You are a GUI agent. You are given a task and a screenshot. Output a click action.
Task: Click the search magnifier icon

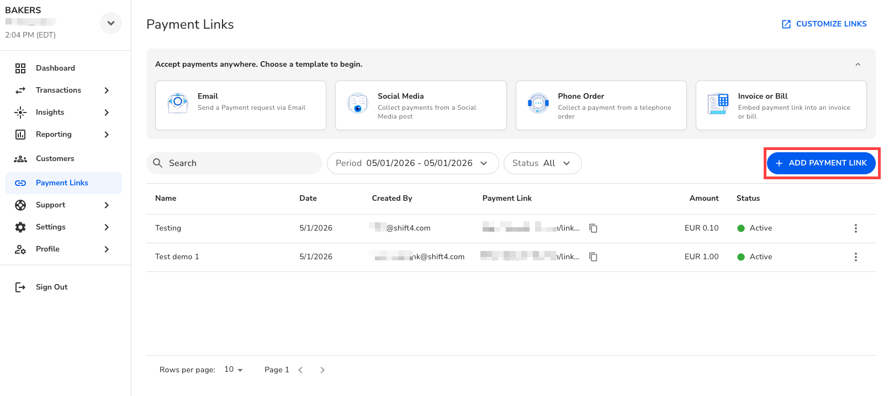157,163
